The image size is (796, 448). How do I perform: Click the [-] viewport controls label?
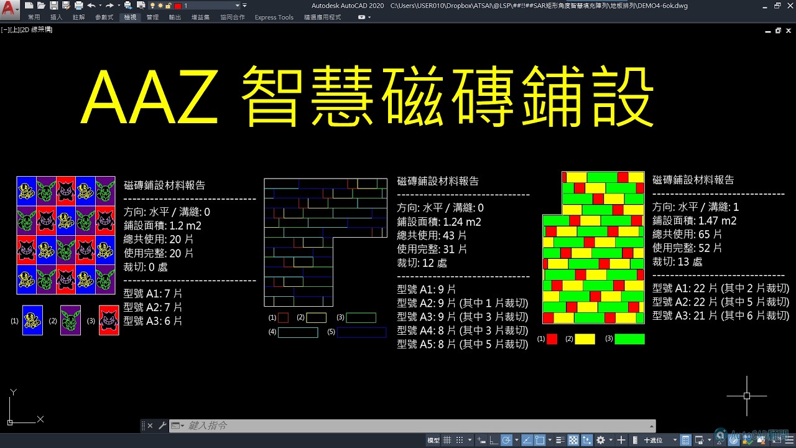[6, 29]
